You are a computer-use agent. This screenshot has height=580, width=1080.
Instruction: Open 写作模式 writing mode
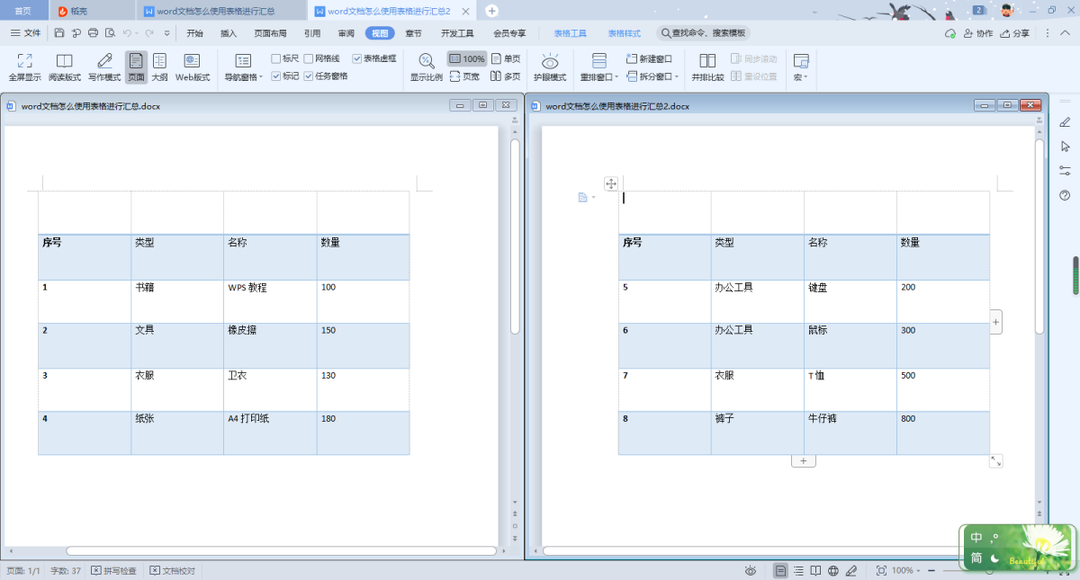pos(105,61)
